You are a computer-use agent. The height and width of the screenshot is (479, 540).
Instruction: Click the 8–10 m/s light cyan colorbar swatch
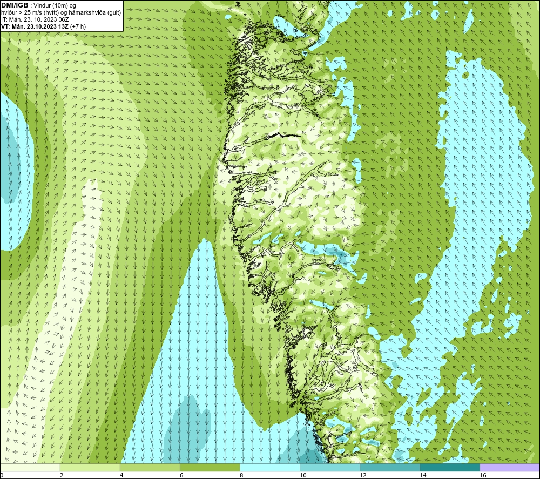(x=269, y=467)
